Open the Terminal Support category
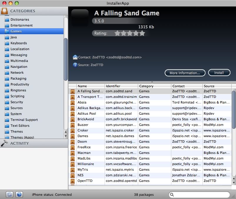The image size is (236, 199). (32, 120)
